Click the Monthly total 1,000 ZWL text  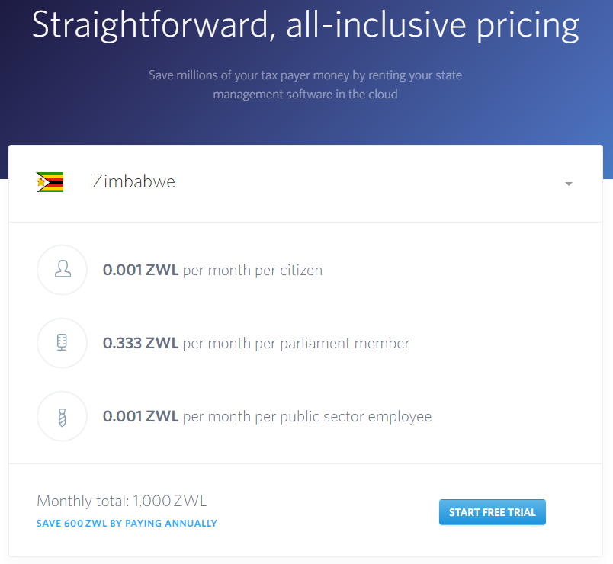point(121,501)
